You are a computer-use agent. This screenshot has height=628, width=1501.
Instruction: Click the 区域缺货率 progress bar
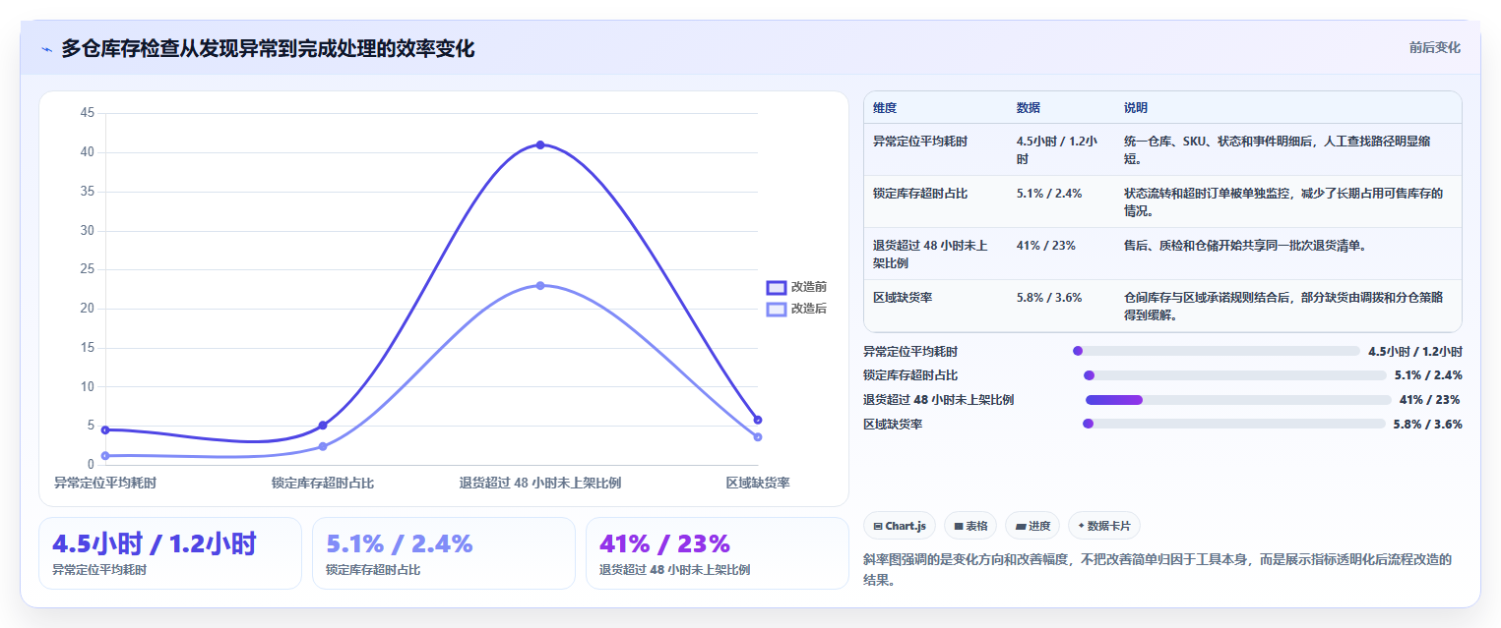tap(1234, 425)
